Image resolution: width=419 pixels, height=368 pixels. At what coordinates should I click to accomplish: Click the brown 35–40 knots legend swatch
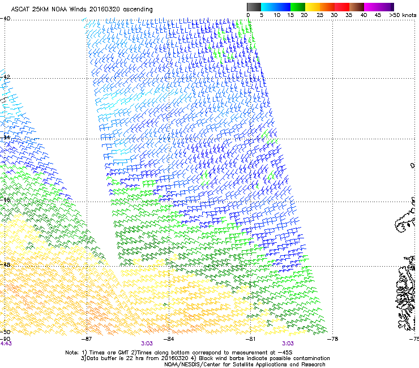click(357, 7)
